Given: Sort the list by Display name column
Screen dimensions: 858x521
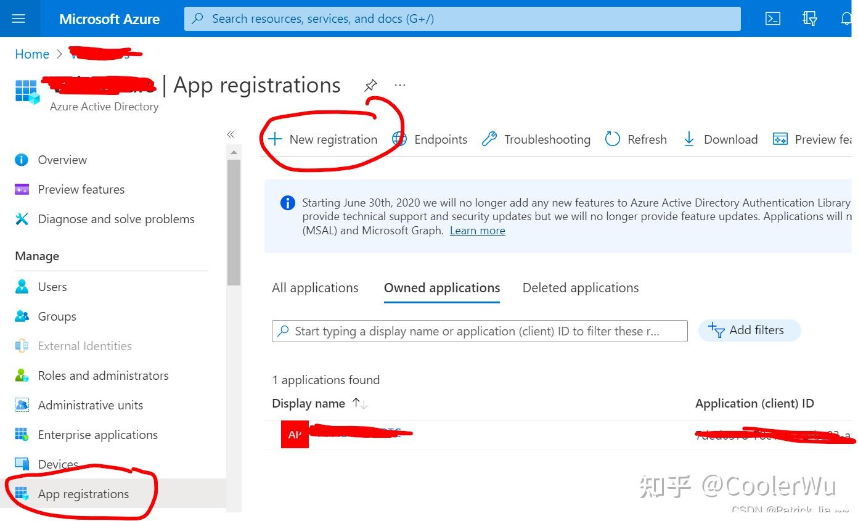Looking at the screenshot, I should point(320,404).
